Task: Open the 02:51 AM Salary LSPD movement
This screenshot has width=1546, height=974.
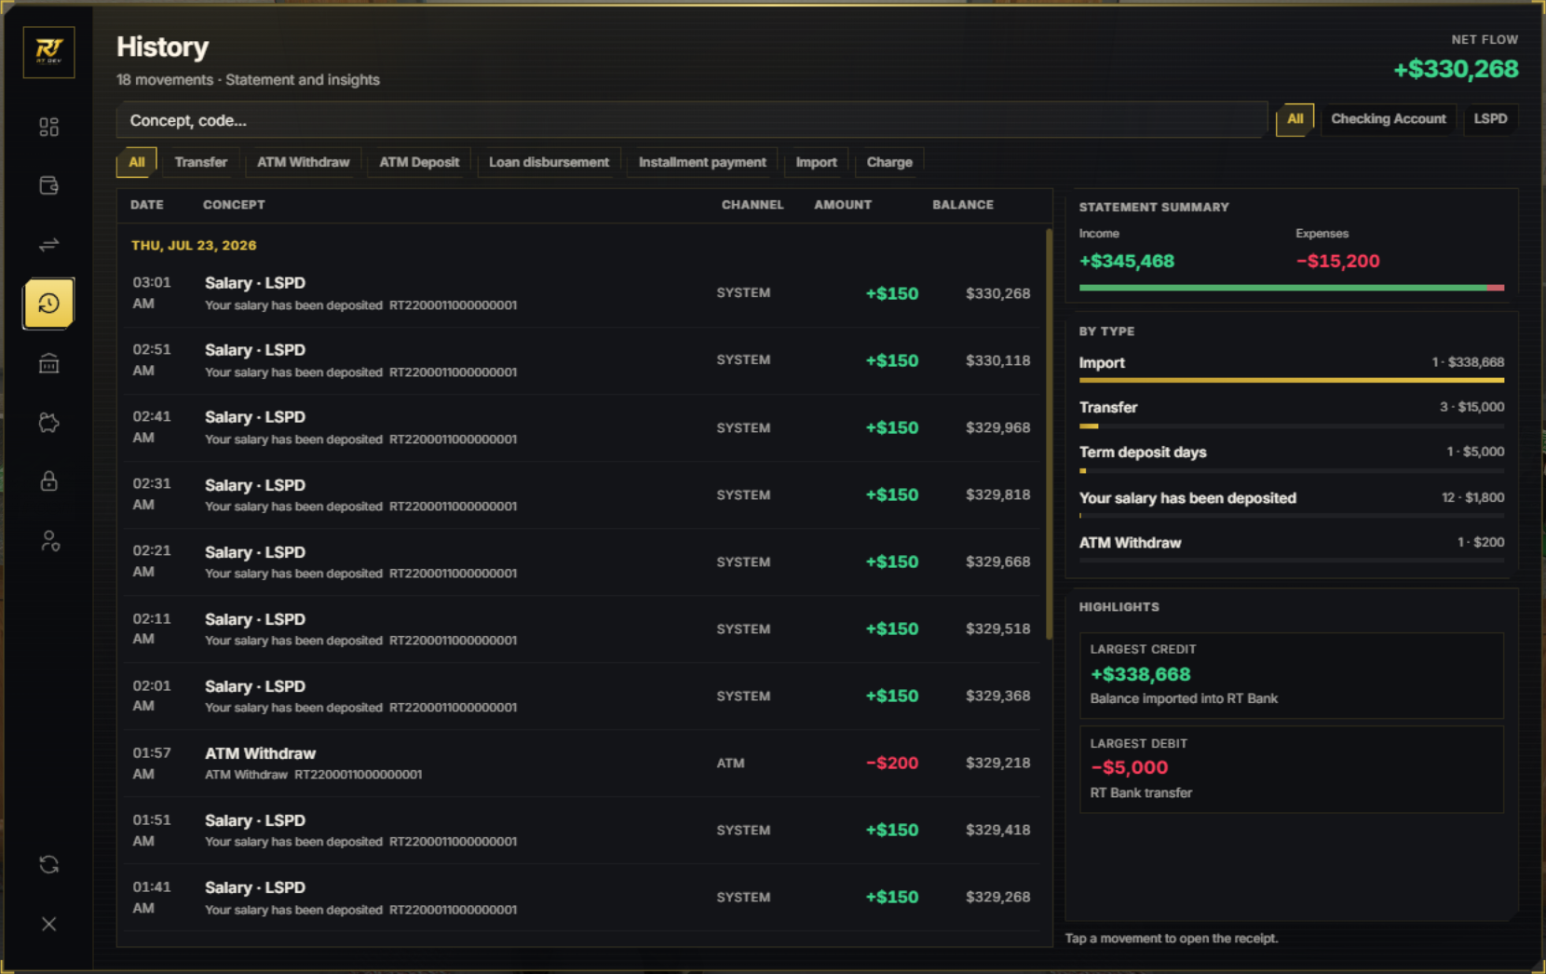Action: [581, 360]
